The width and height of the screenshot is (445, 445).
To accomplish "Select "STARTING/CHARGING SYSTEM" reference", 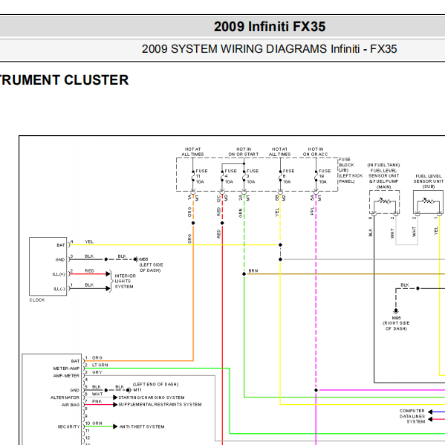I will click(152, 397).
